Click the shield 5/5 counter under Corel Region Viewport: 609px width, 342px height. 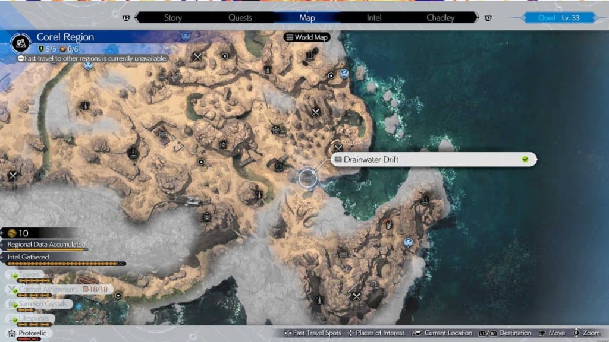[47, 49]
